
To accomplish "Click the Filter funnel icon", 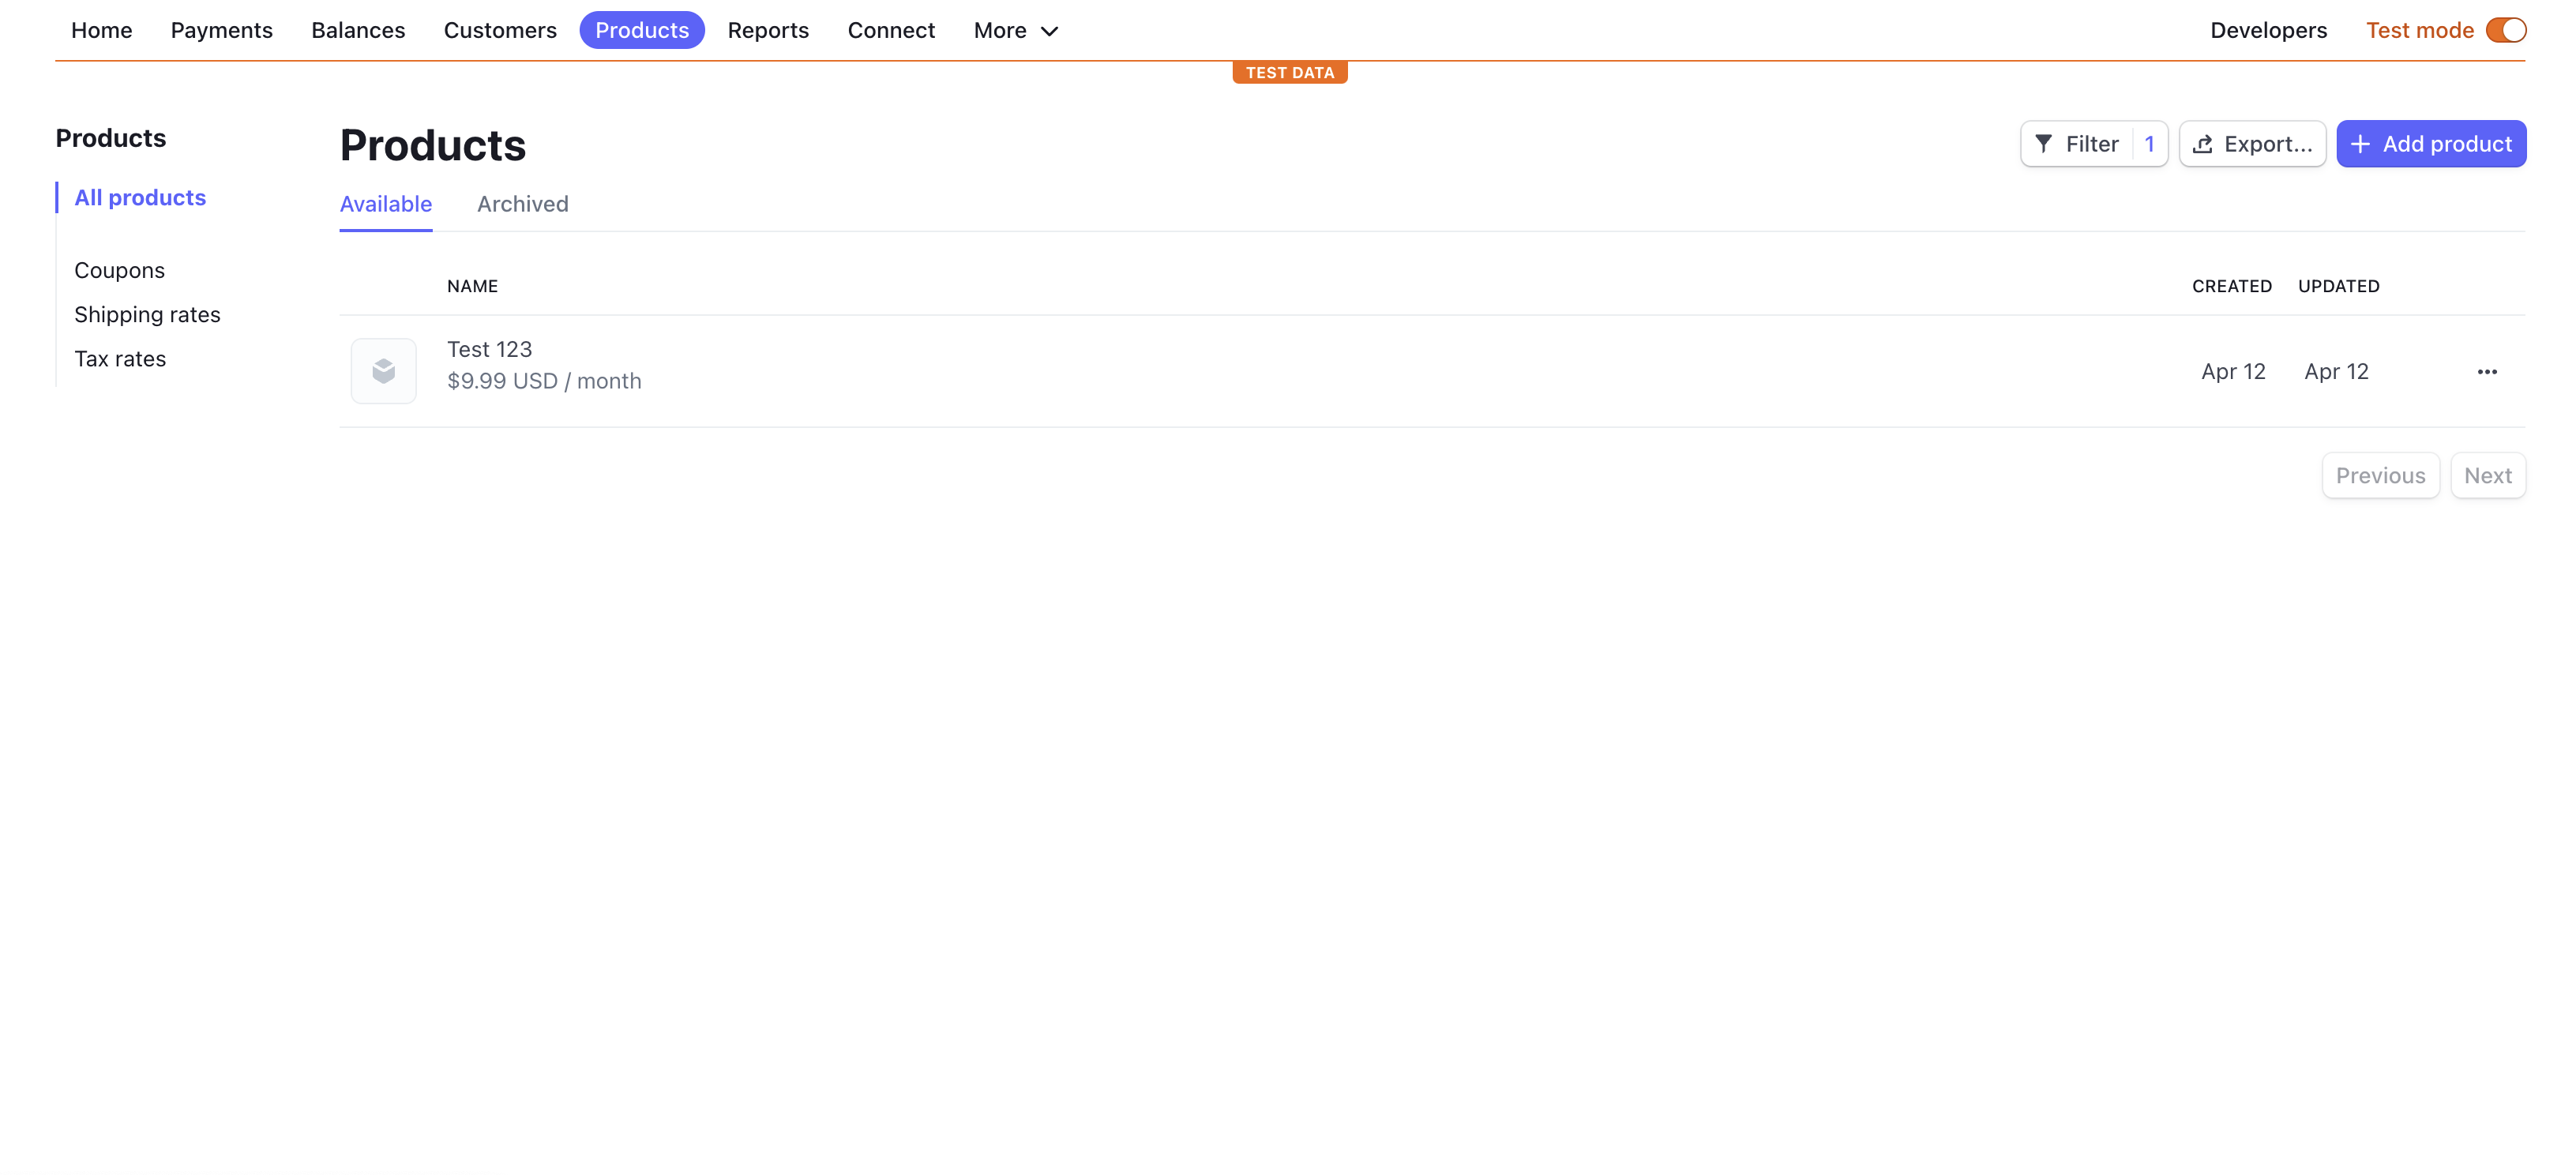I will 2043,144.
